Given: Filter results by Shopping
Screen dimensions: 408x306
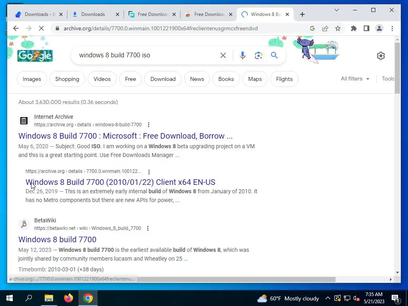Looking at the screenshot, I should tap(67, 79).
